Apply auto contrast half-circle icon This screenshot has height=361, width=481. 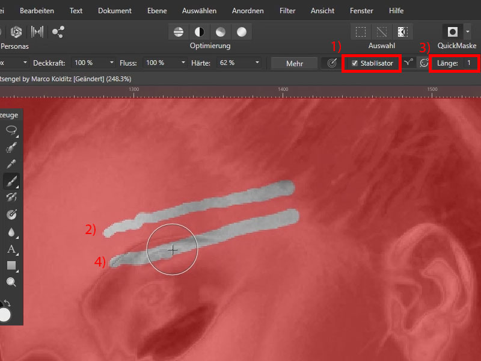click(200, 32)
